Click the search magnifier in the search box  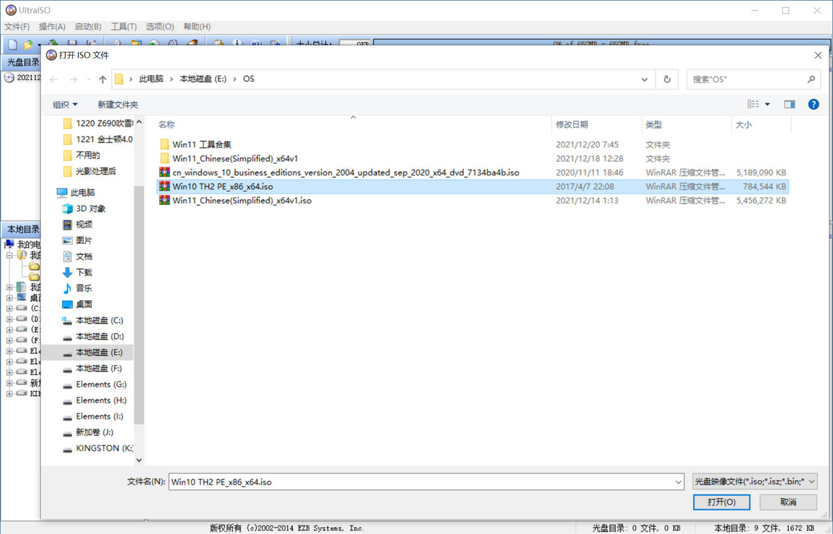[x=811, y=79]
